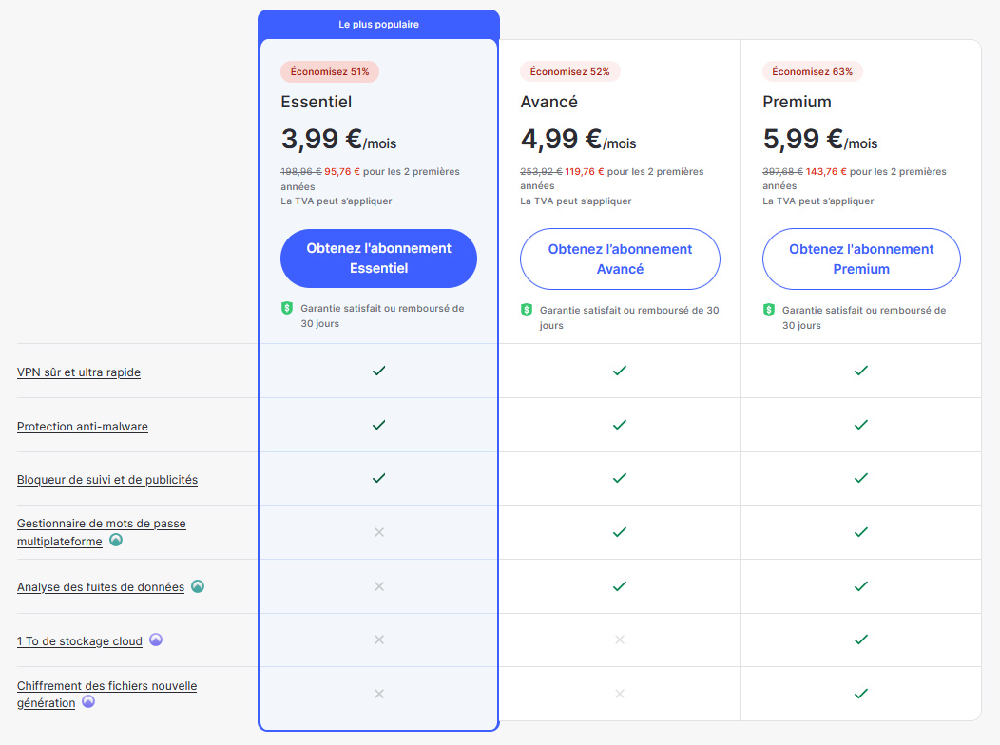Click Avancé's data leak analysis checkmark
The width and height of the screenshot is (1000, 745).
[620, 586]
